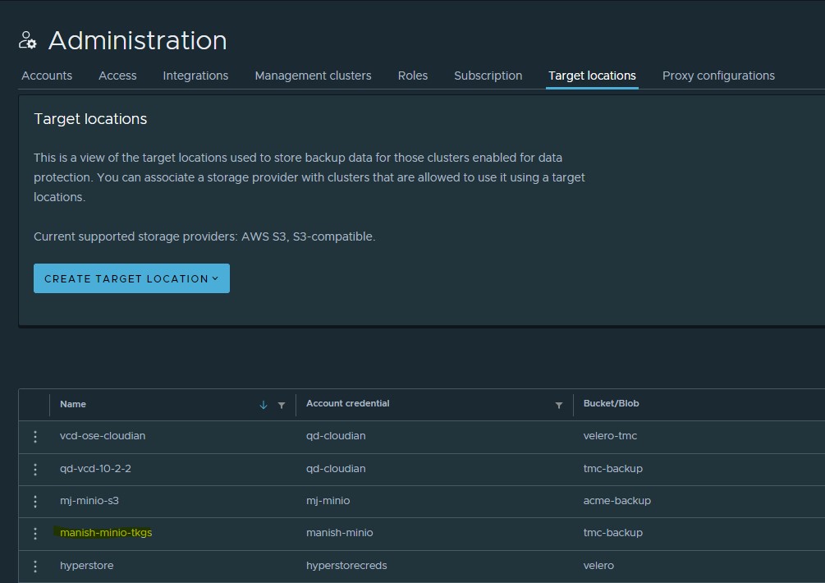Open actions menu for vcd-ose-cloudian row
The height and width of the screenshot is (583, 825).
(x=35, y=436)
